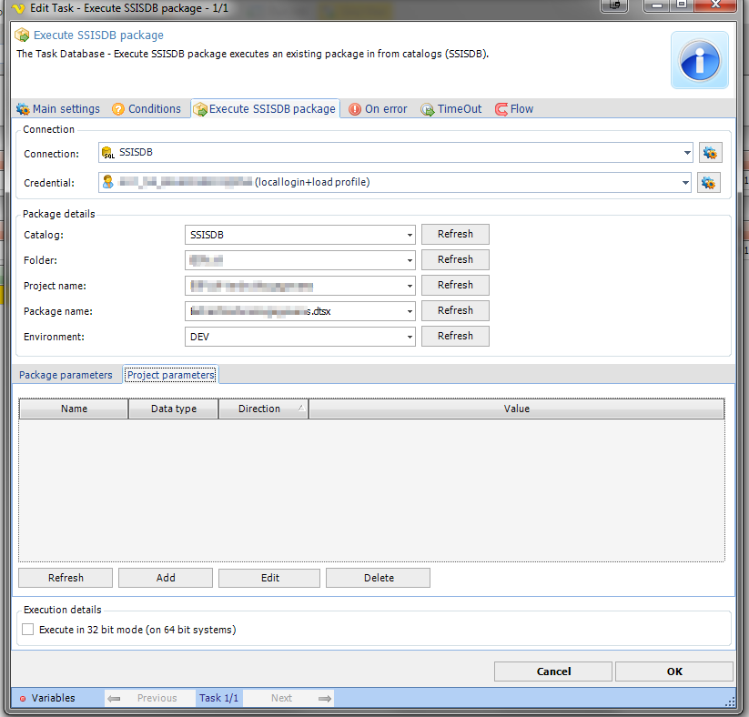Screen dimensions: 749x717
Task: Click the Previous task arrow
Action: (114, 699)
